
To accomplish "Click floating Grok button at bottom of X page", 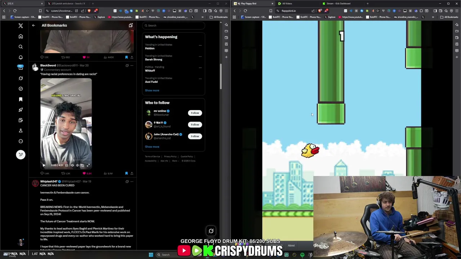I will (211, 231).
